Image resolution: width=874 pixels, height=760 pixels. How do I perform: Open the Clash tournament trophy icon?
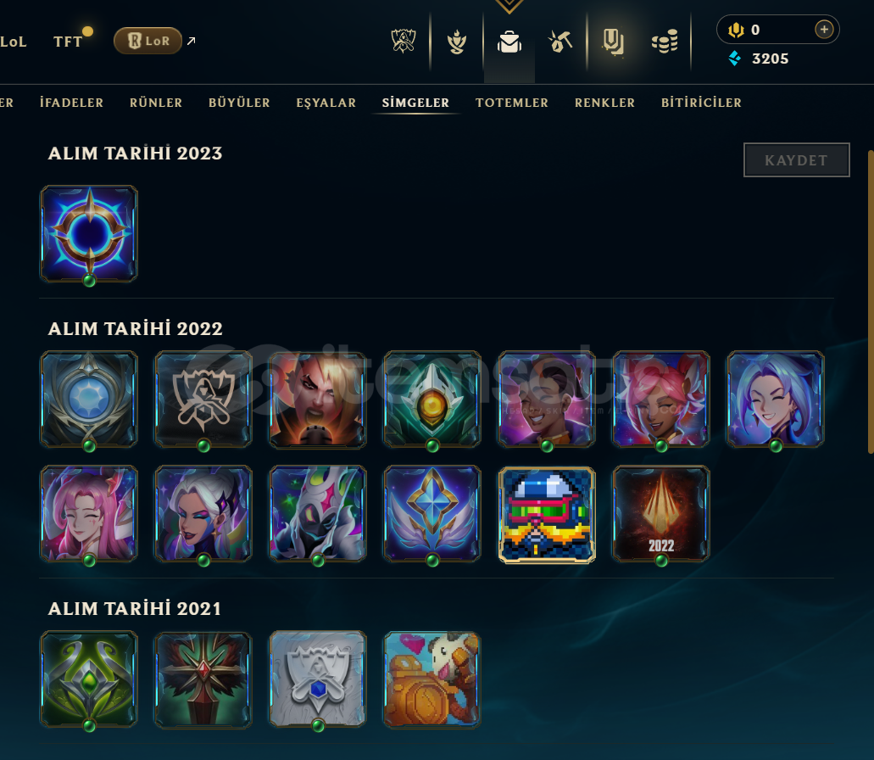tap(403, 42)
